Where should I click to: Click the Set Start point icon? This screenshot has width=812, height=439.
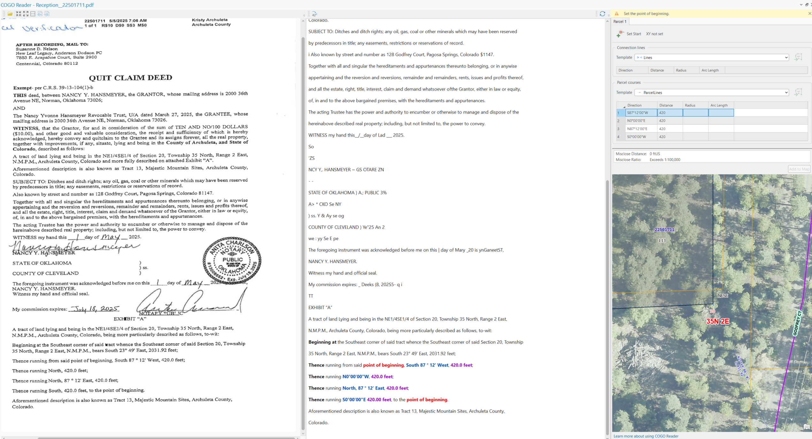coord(620,34)
